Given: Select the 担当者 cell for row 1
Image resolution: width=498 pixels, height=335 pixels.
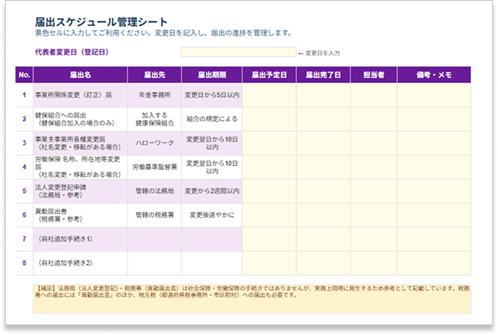Looking at the screenshot, I should pyautogui.click(x=373, y=95).
